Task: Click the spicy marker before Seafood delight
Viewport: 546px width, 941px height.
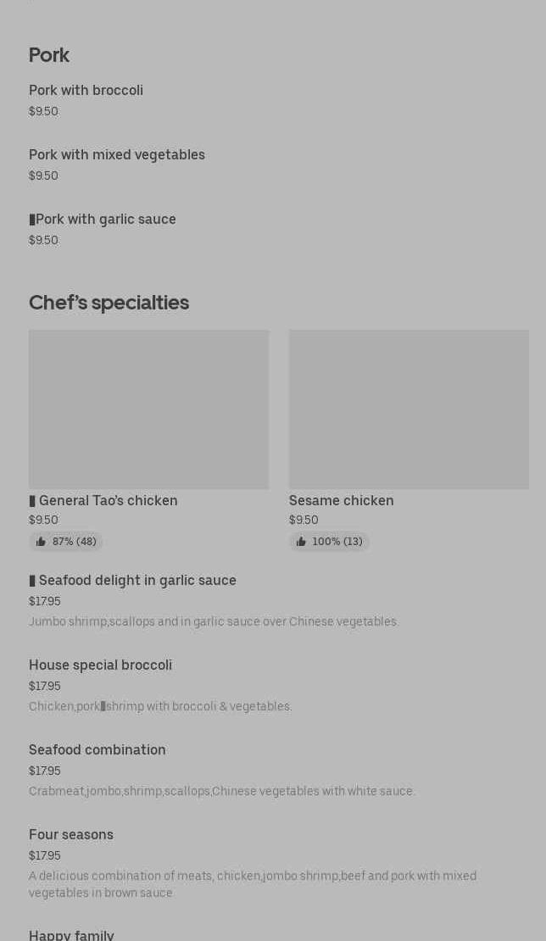Action: [x=32, y=581]
